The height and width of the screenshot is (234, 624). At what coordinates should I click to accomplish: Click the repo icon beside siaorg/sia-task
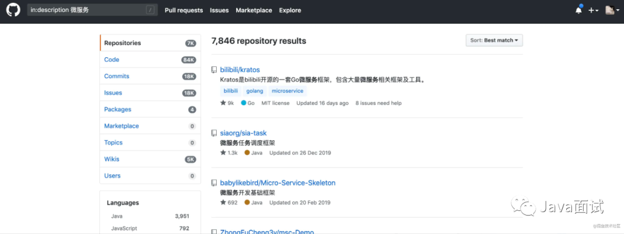214,133
